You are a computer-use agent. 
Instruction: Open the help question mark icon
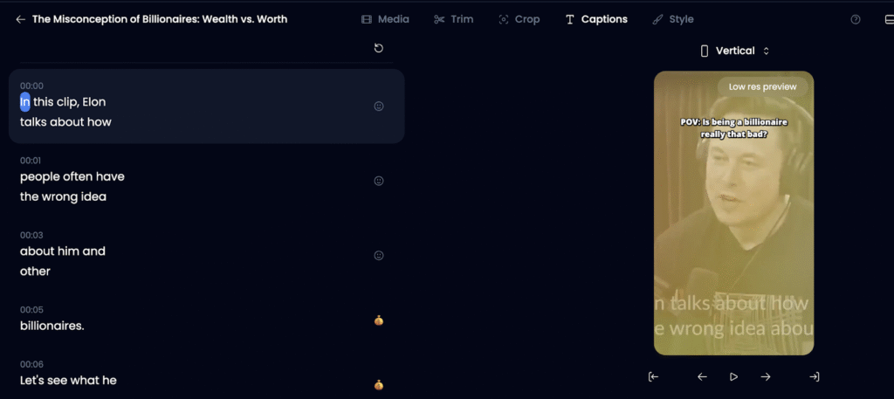pos(856,19)
